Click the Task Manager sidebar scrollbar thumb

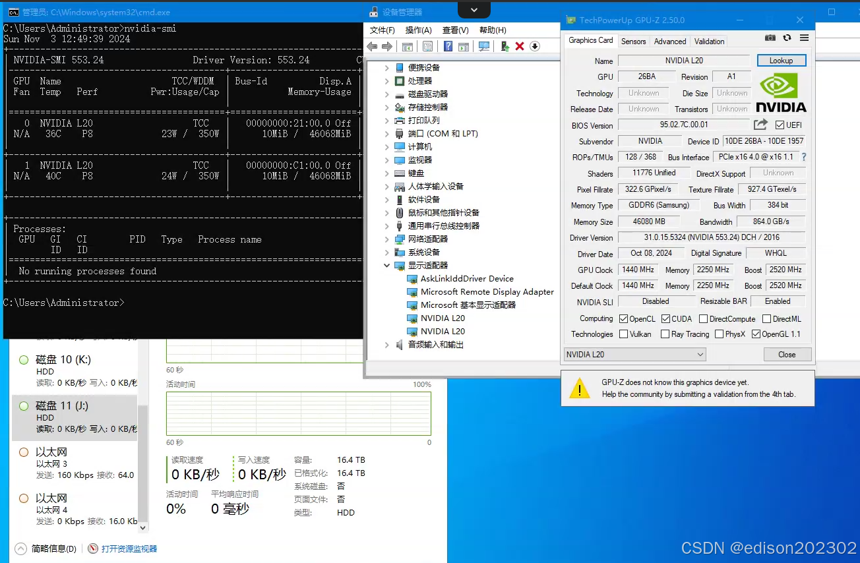tap(143, 463)
